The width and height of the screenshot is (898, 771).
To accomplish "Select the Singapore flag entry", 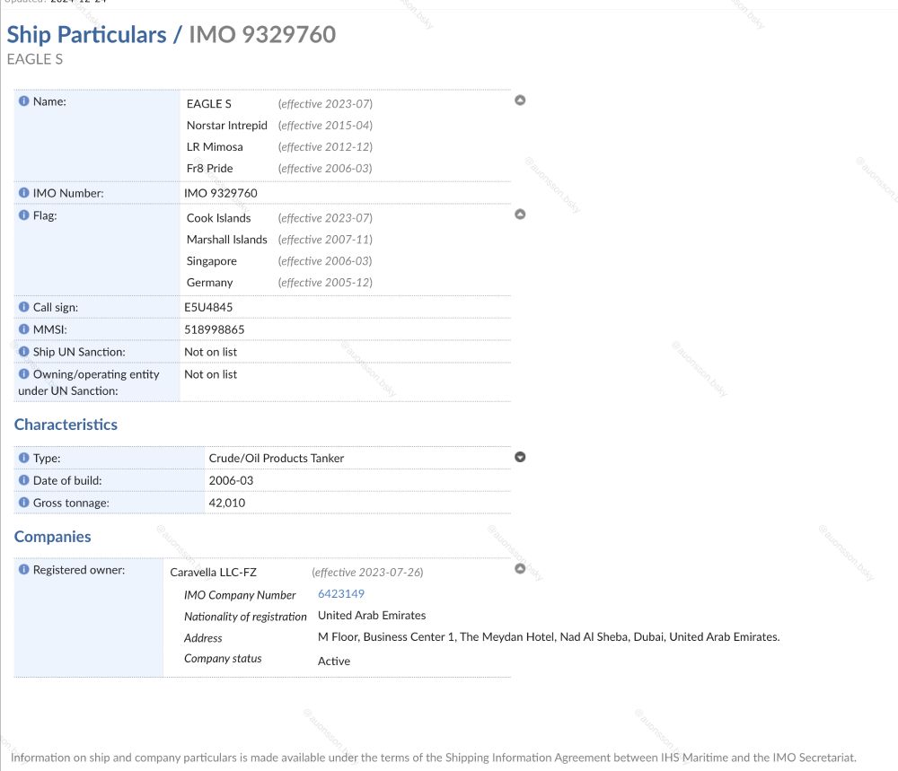I will 211,261.
